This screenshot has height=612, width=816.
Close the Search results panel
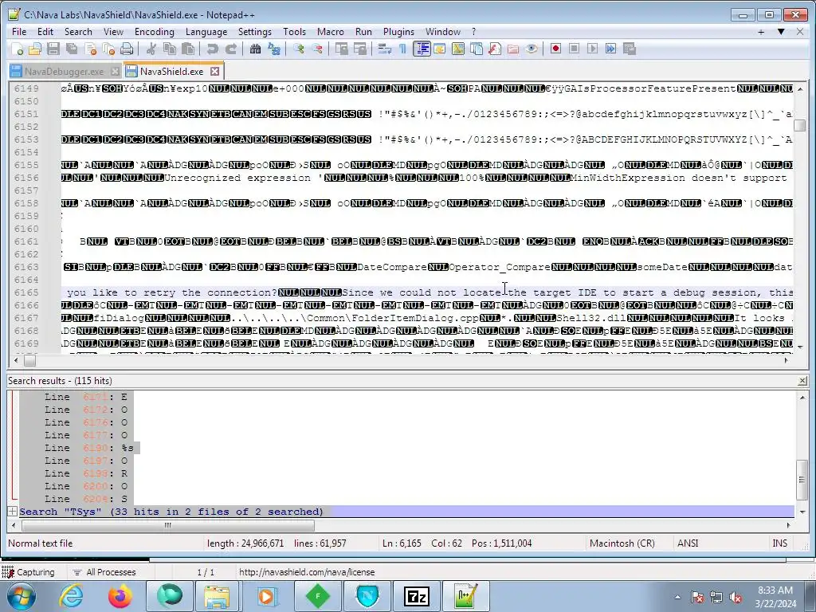point(802,381)
